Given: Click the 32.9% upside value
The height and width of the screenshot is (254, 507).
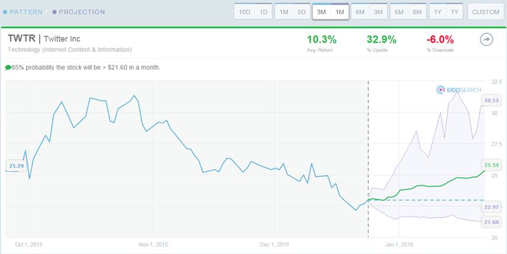Looking at the screenshot, I should click(381, 40).
